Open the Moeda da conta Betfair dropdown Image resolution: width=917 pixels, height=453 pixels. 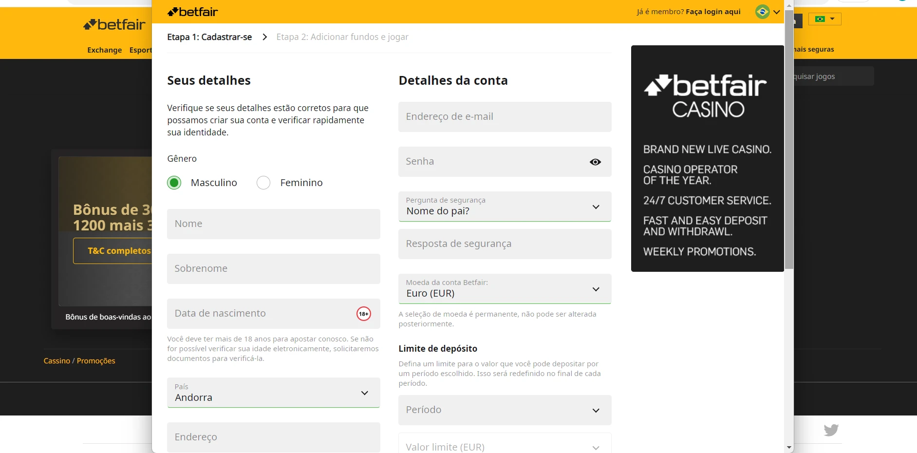click(505, 289)
